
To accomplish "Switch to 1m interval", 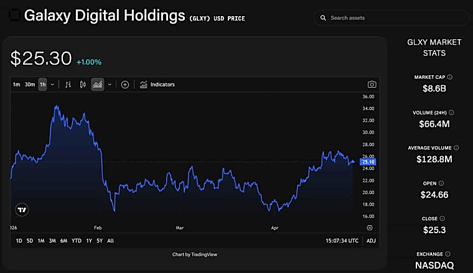I will 17,85.
